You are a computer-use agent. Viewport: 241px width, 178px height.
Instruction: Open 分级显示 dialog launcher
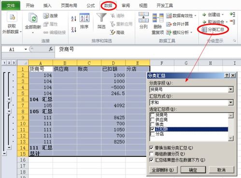234,41
